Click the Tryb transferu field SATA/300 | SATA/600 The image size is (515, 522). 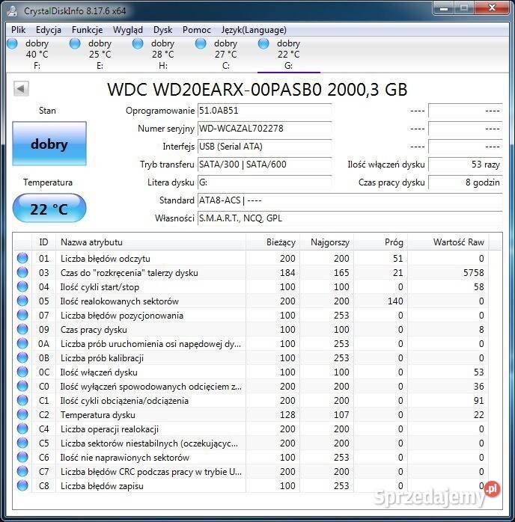pos(264,165)
